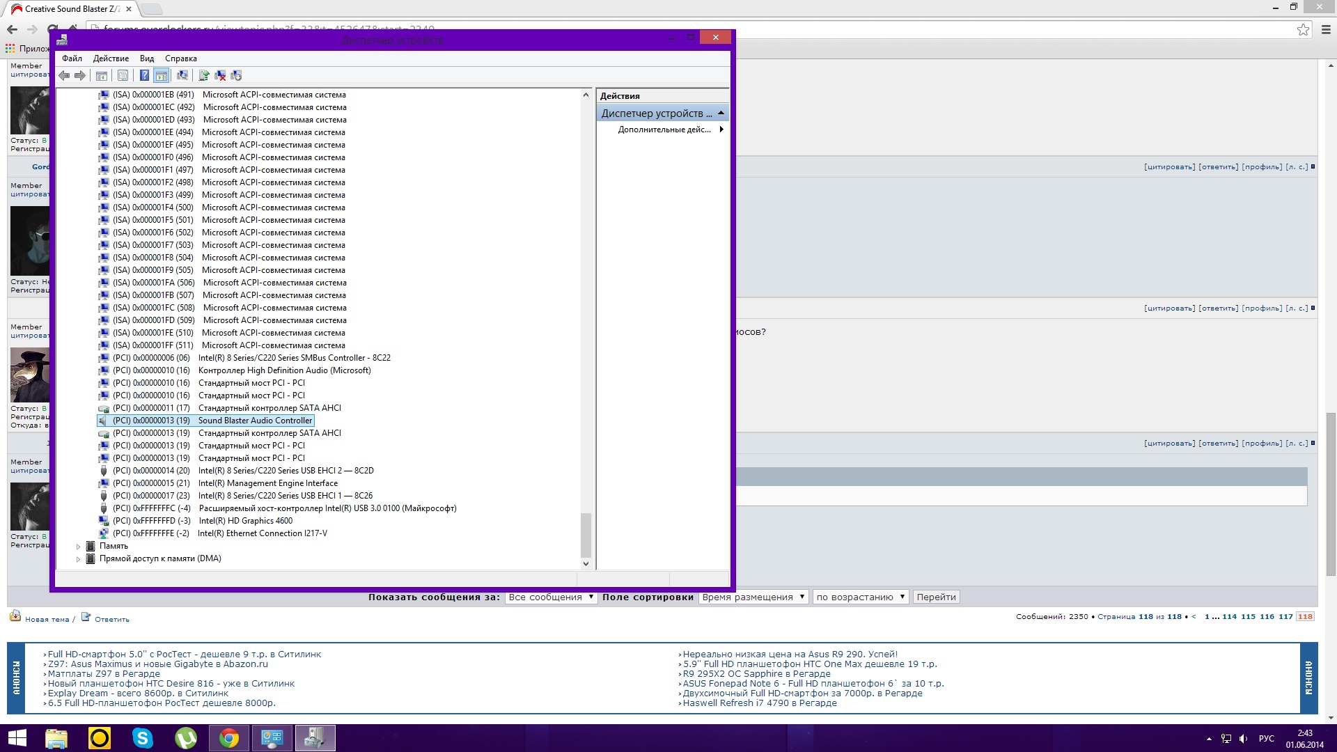Viewport: 1337px width, 752px height.
Task: Expand Дополнительные действия submenu arrow
Action: coord(721,130)
